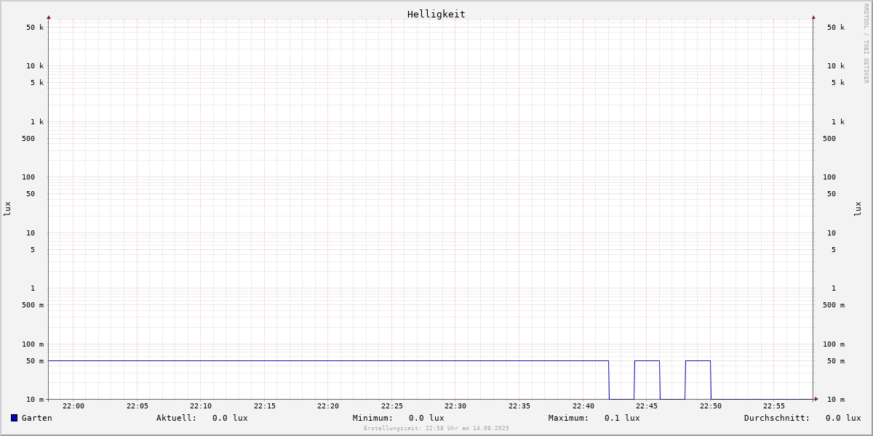Click the red arrow atop the right axis

pyautogui.click(x=813, y=17)
